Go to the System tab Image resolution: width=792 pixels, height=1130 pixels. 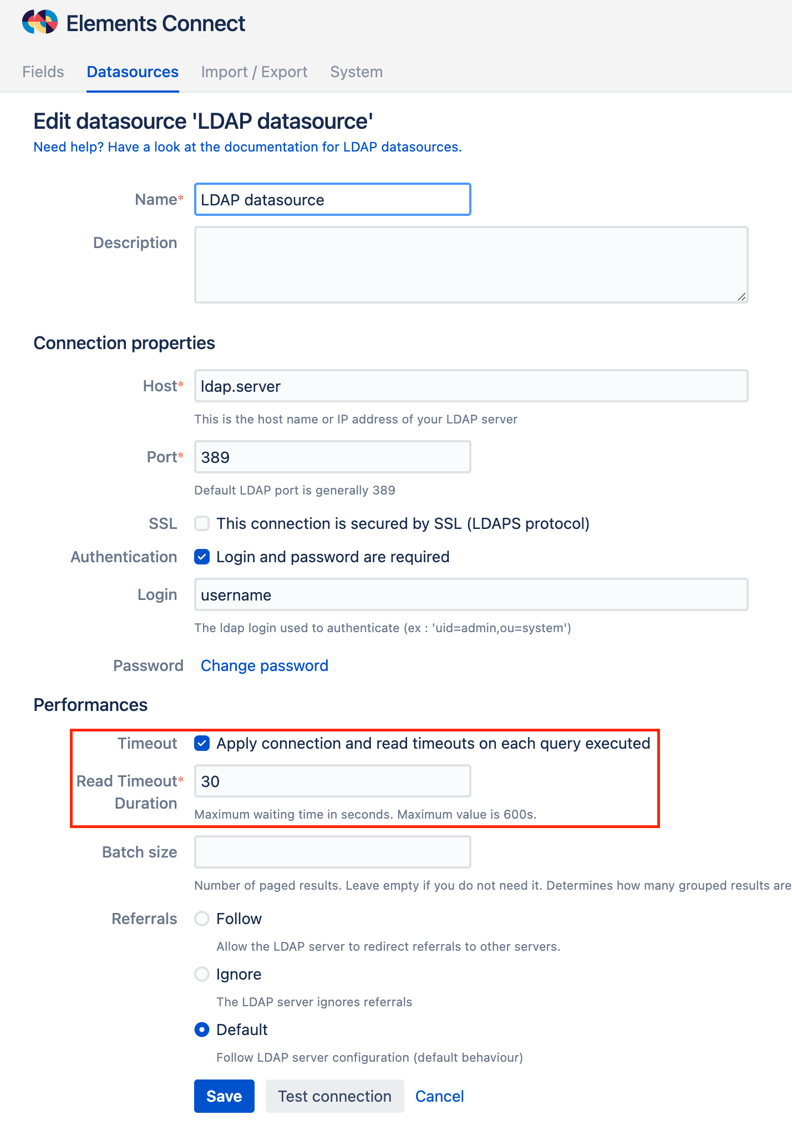click(356, 72)
